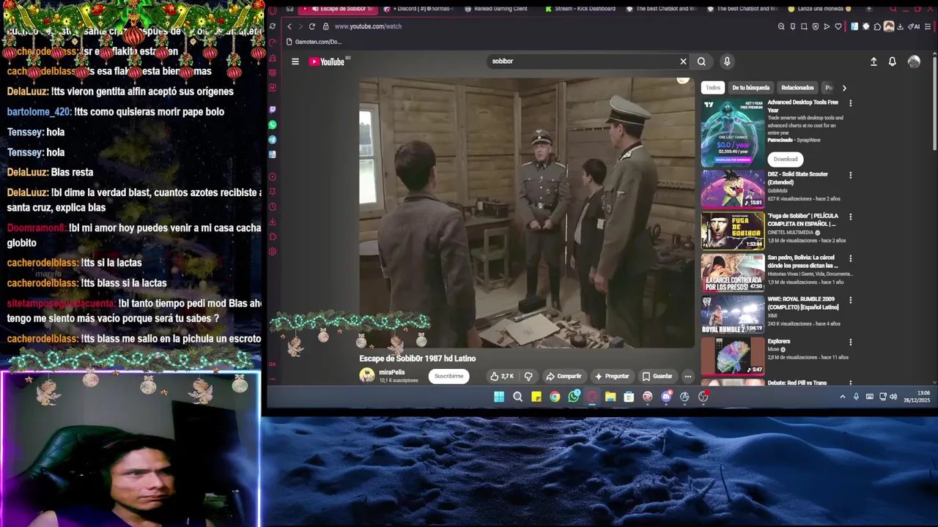Open the sidebar player icon
The image size is (938, 527).
pos(273,176)
